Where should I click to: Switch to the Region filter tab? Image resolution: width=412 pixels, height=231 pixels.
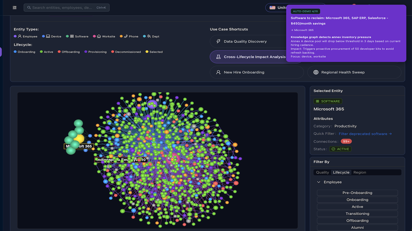[x=360, y=172]
